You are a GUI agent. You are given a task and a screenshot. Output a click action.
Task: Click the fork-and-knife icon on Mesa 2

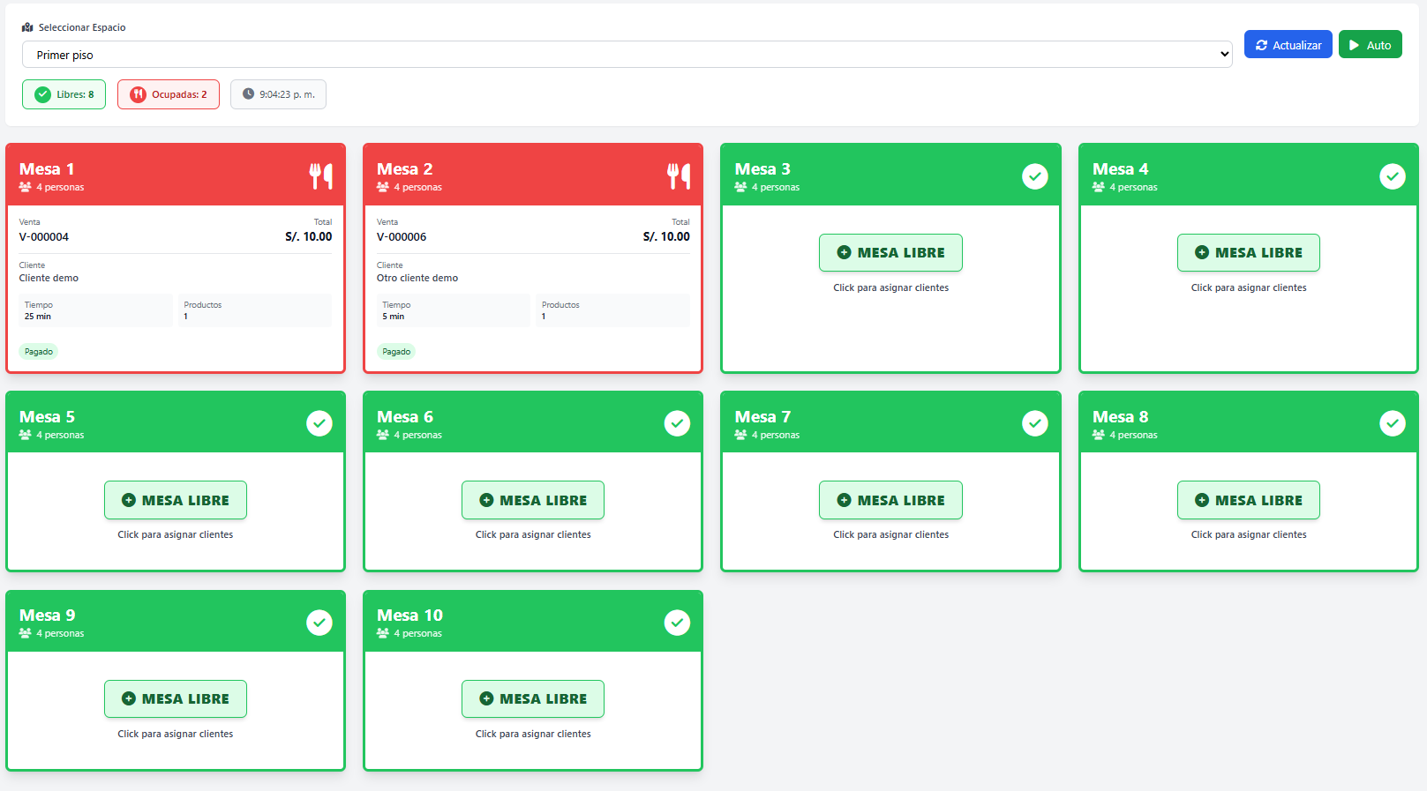[679, 176]
